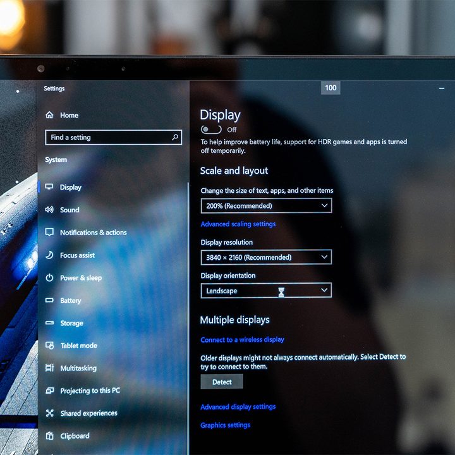Open Advanced display settings link

[x=238, y=407]
